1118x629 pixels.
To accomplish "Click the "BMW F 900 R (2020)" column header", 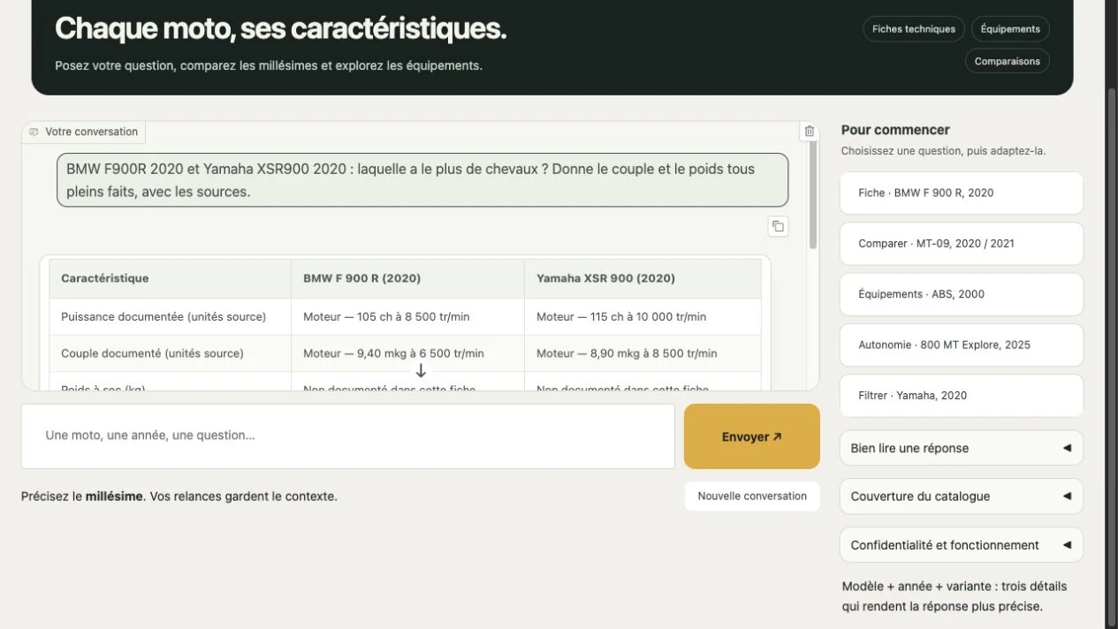I will pos(407,278).
